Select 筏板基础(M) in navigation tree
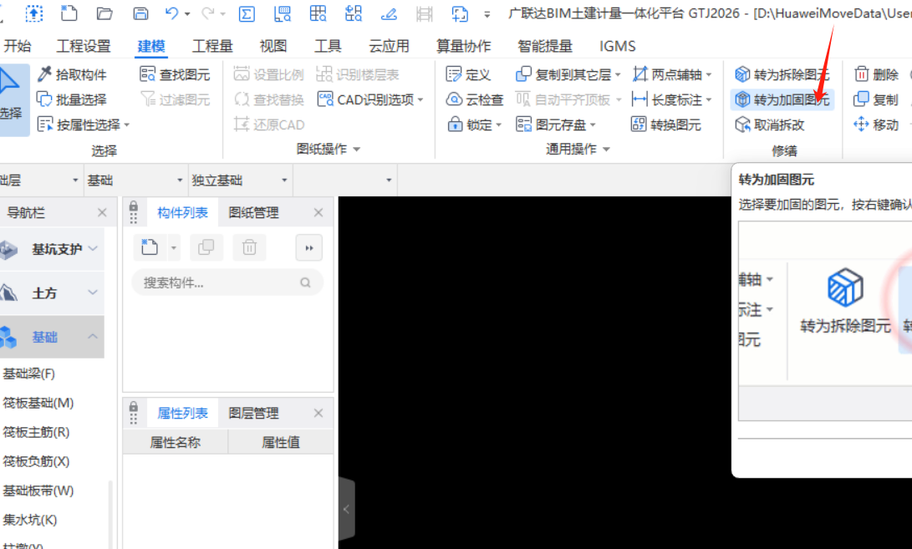The image size is (912, 549). (38, 403)
